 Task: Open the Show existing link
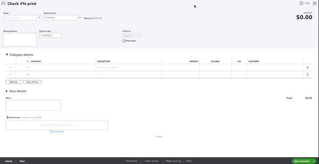57,131
